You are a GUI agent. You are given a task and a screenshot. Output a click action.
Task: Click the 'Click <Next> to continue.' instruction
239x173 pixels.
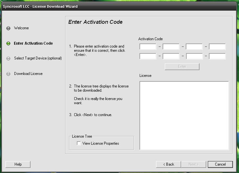coord(93,115)
